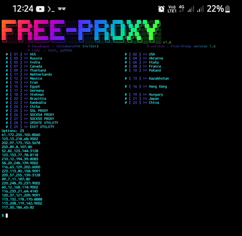The height and width of the screenshot is (236, 242).
Task: Select menu option 28 UPDATE UTILITY
Action: [32, 123]
